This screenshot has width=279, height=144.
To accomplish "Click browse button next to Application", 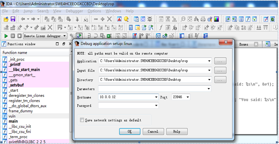I will tap(220, 61).
